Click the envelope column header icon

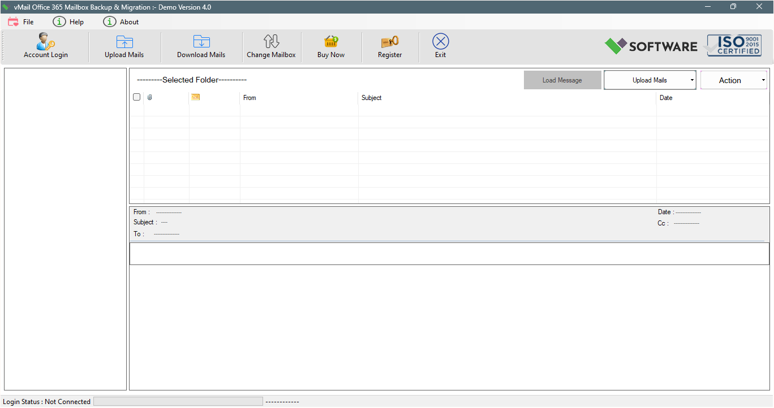tap(196, 97)
